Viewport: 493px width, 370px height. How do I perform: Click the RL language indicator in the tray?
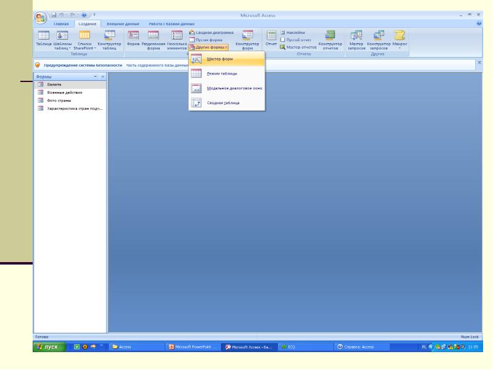tap(424, 347)
